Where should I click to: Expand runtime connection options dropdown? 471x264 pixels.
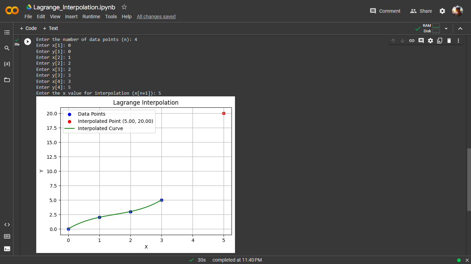pyautogui.click(x=446, y=29)
